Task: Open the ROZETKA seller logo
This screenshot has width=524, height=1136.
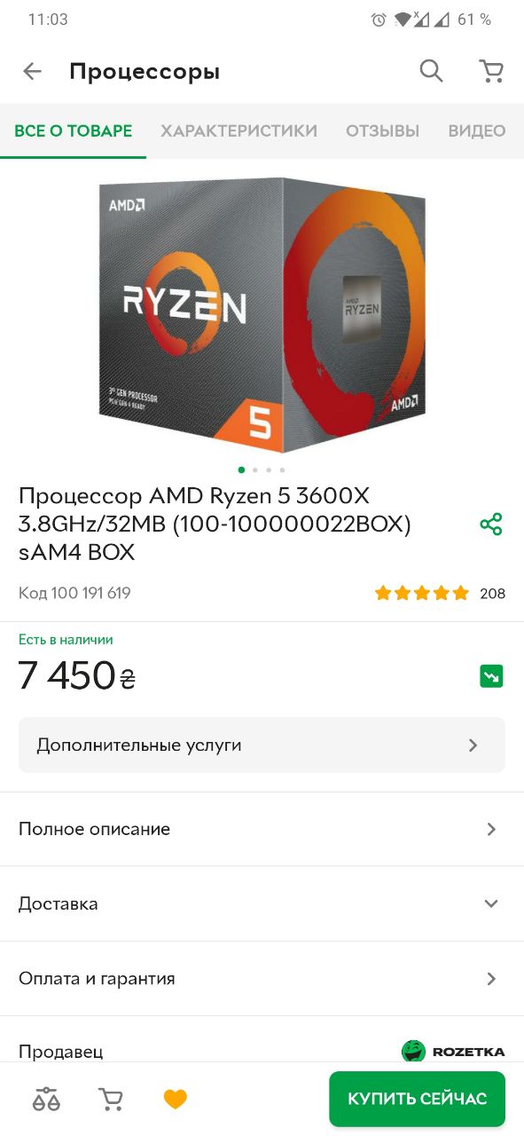Action: pos(453,1052)
